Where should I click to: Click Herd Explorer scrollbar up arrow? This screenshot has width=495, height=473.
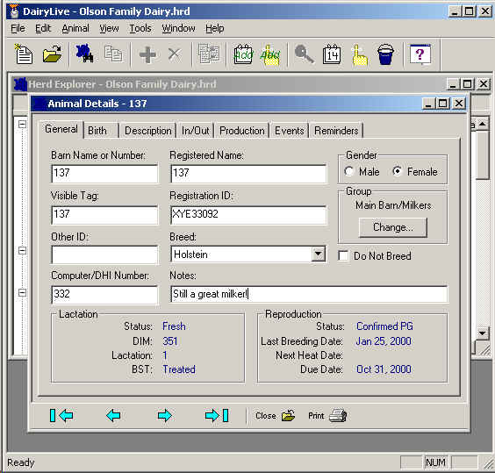tap(482, 124)
